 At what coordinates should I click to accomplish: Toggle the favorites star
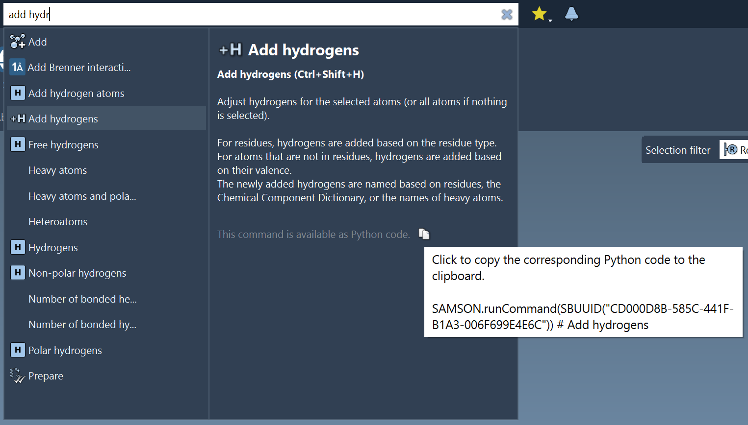(539, 13)
